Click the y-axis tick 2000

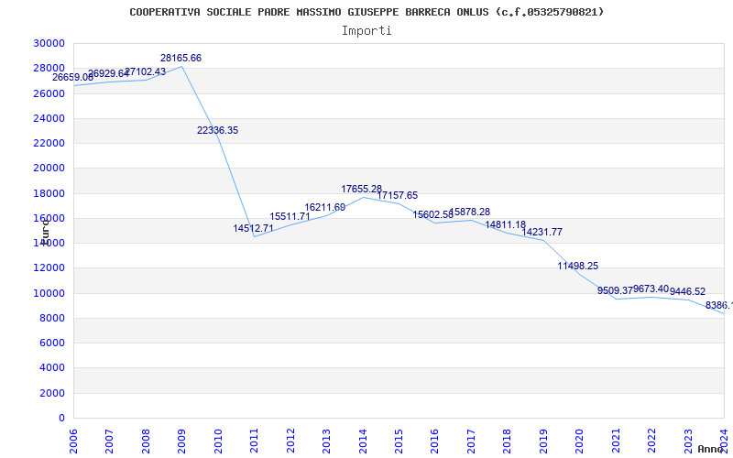coord(51,394)
